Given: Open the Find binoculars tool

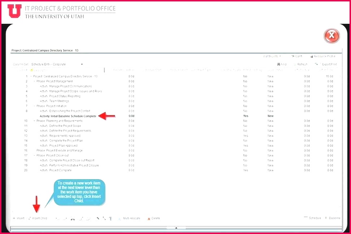Looking at the screenshot, I should (x=282, y=64).
